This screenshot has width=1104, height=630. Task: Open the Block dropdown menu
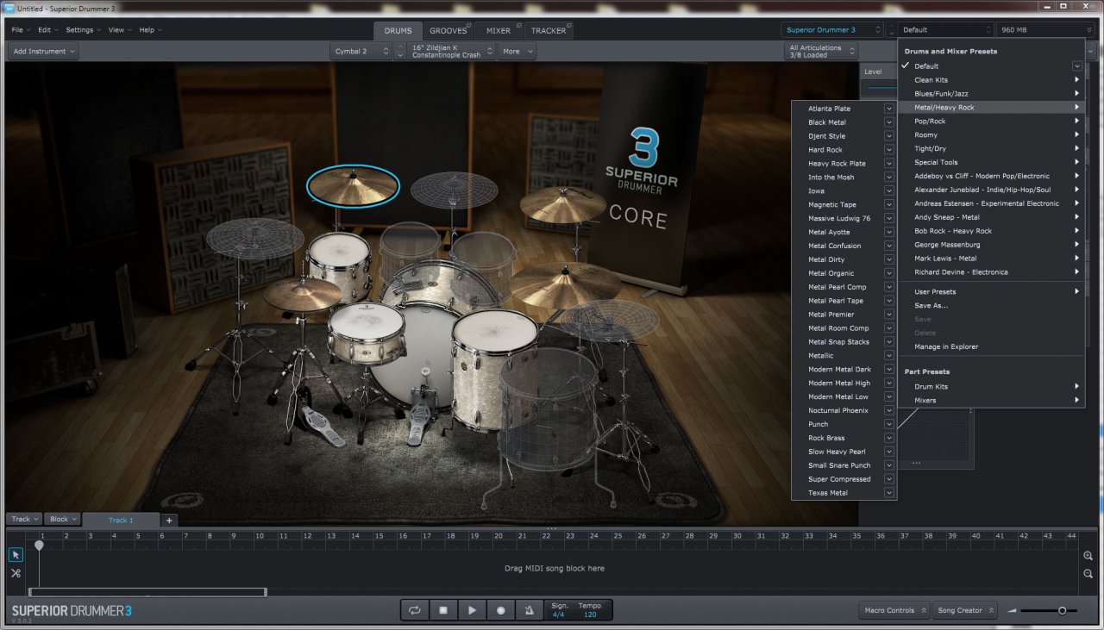[x=63, y=520]
